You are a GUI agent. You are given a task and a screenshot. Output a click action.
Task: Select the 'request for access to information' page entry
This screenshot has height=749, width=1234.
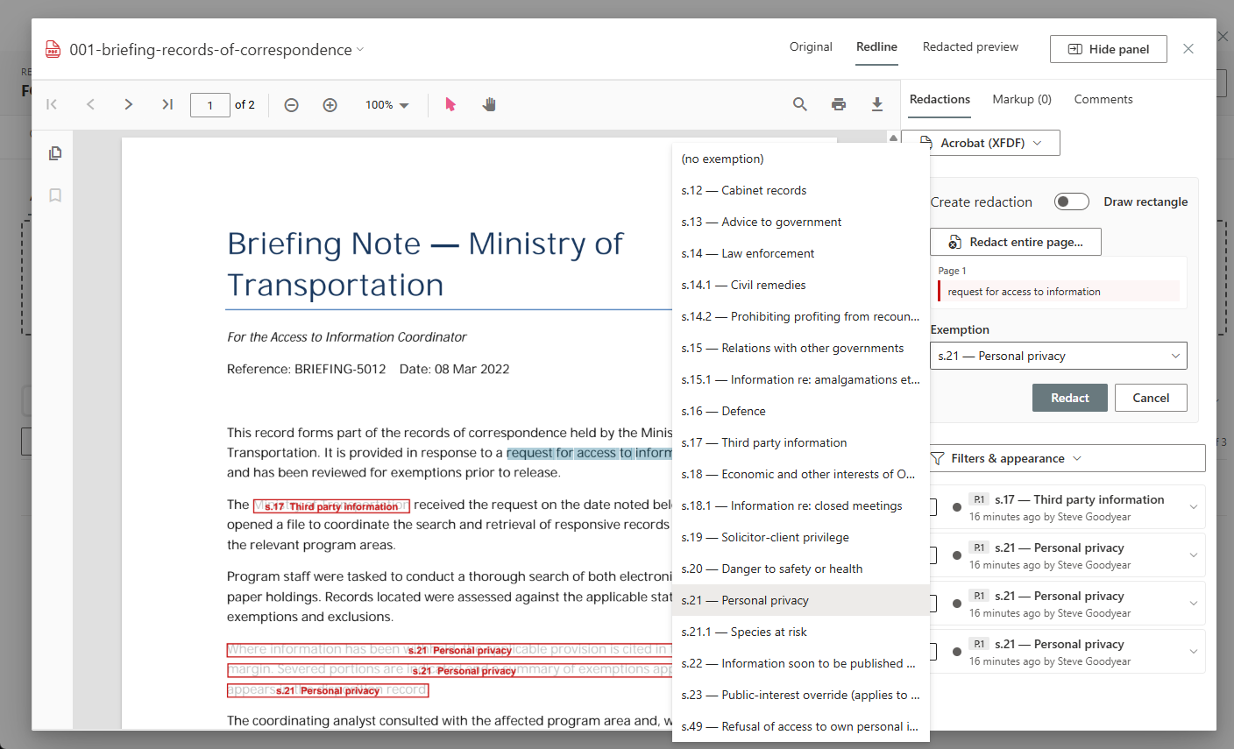[x=1059, y=291]
